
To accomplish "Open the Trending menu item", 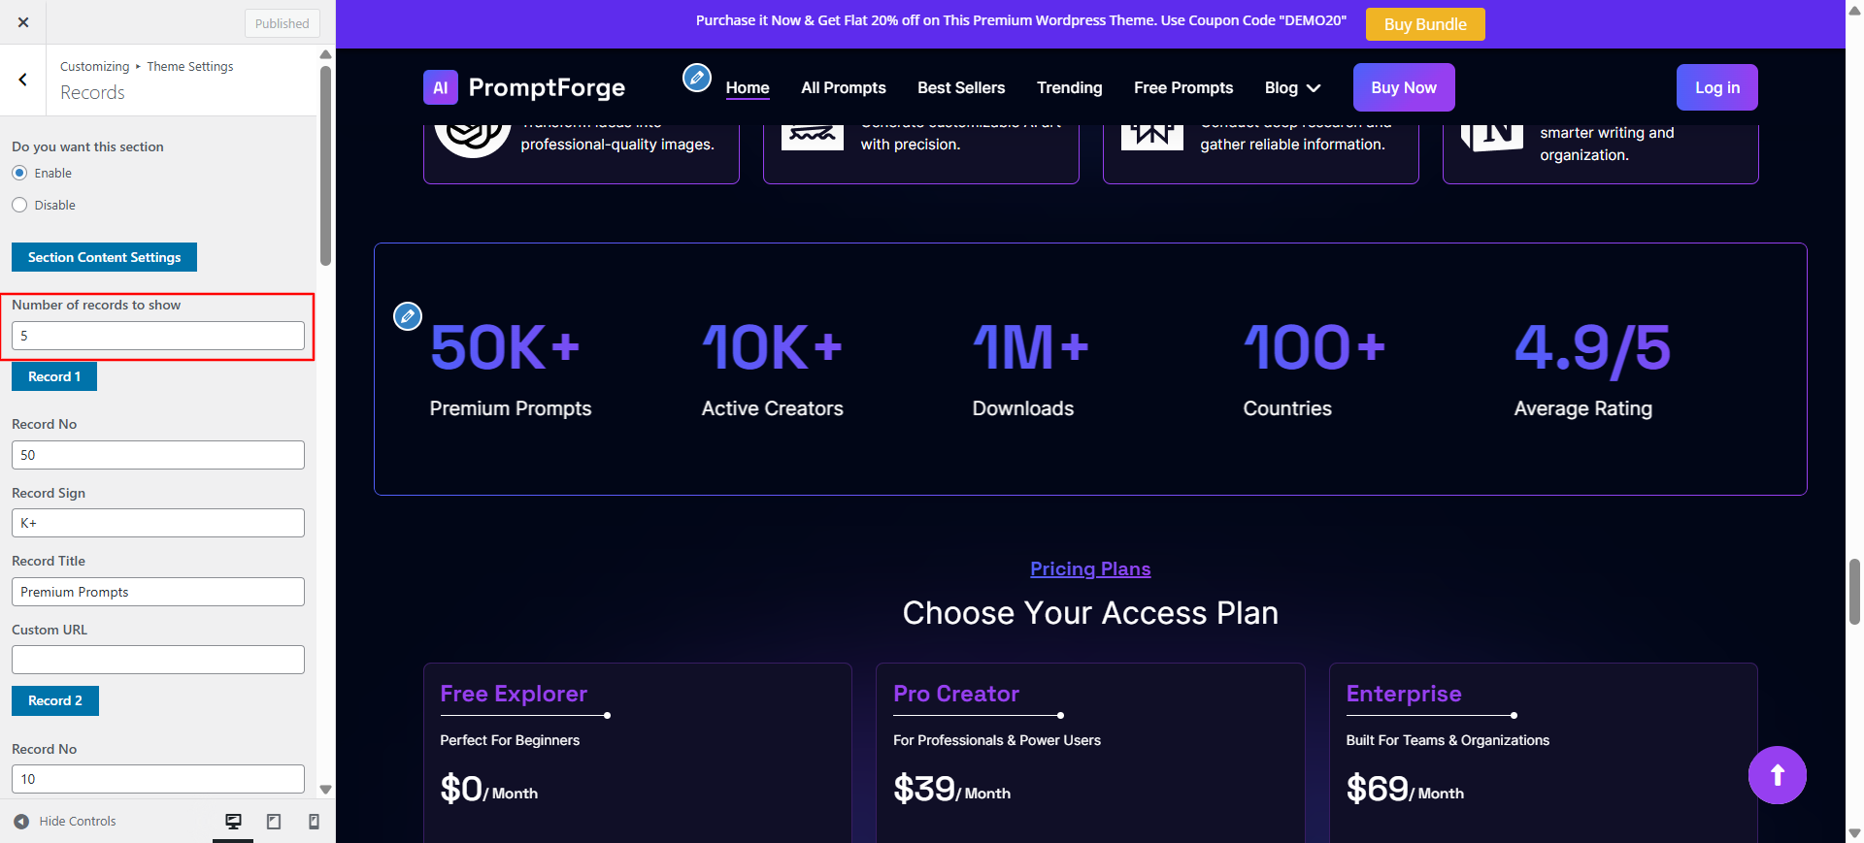I will coord(1070,88).
